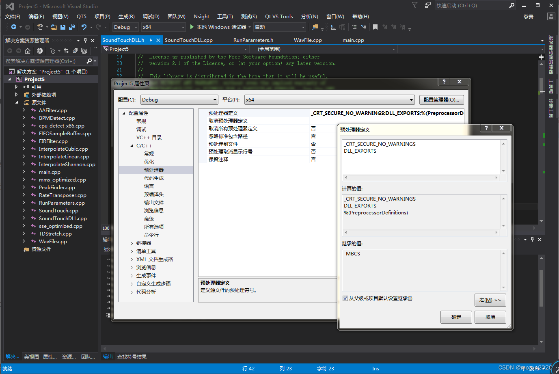
Task: Click the undo toolbar icon
Action: pos(84,27)
